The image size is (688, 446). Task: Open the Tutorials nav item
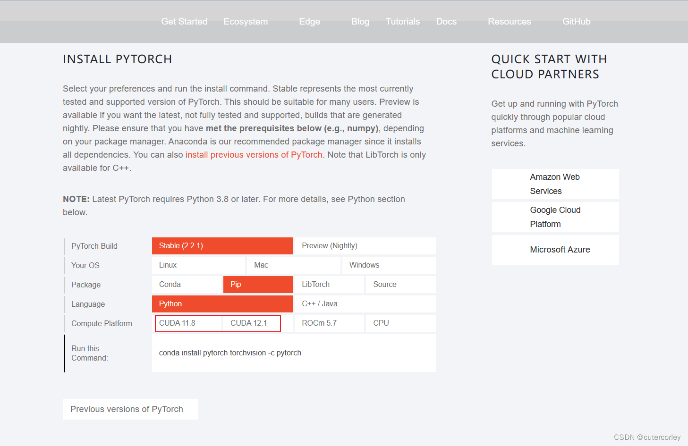click(x=403, y=22)
